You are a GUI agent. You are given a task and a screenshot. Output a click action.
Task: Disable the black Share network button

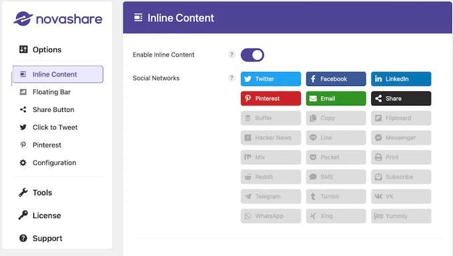point(401,99)
